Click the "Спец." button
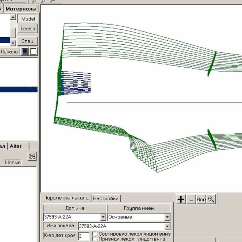Viewport: 242px width, 242px height. tap(27, 41)
